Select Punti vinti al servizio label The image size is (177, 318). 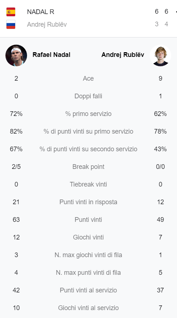[88, 290]
